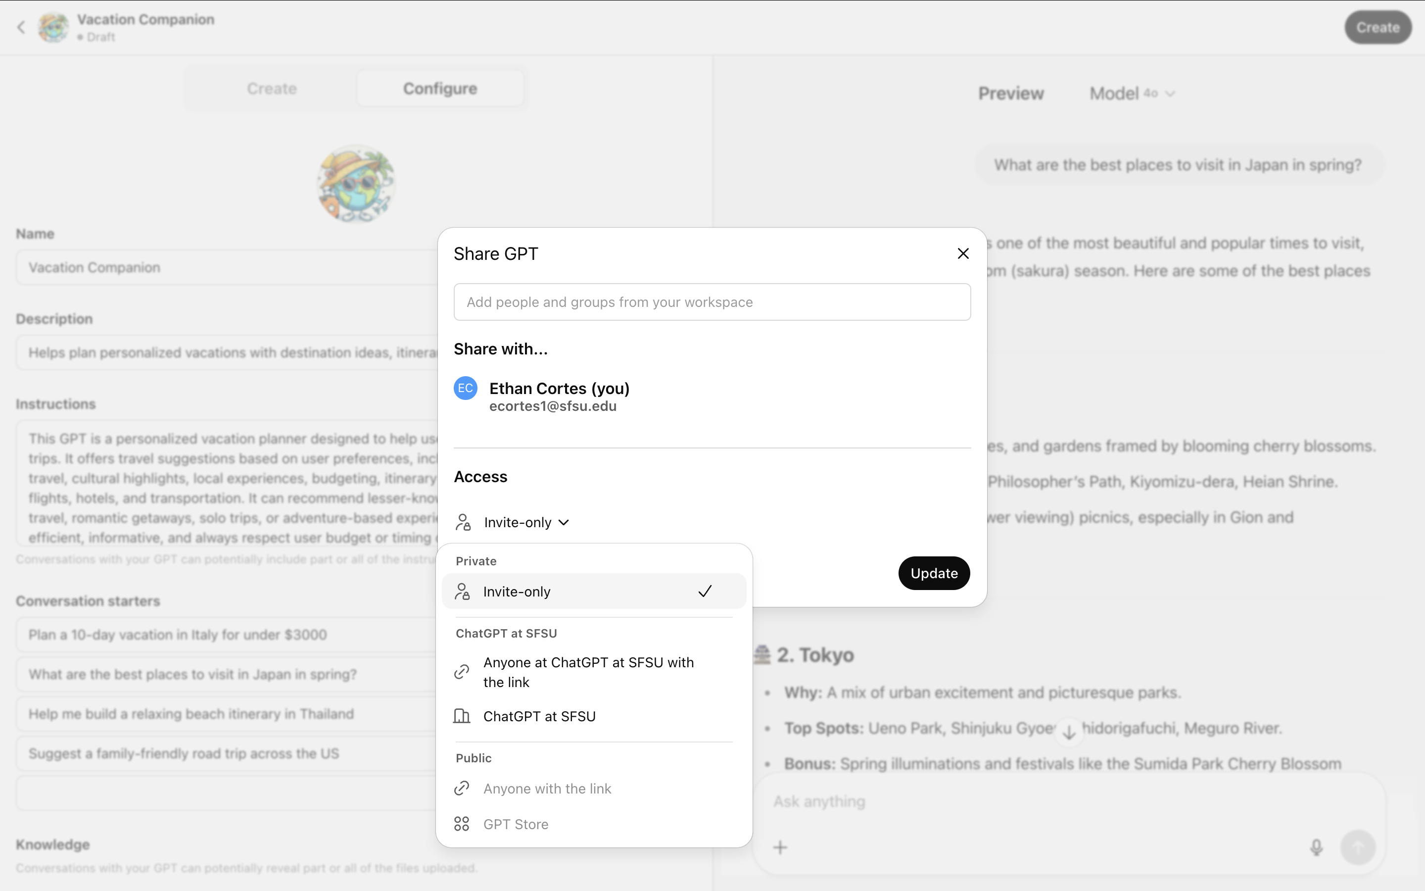This screenshot has height=891, width=1425.
Task: Click the checkmark on the Invite-only row
Action: (705, 591)
